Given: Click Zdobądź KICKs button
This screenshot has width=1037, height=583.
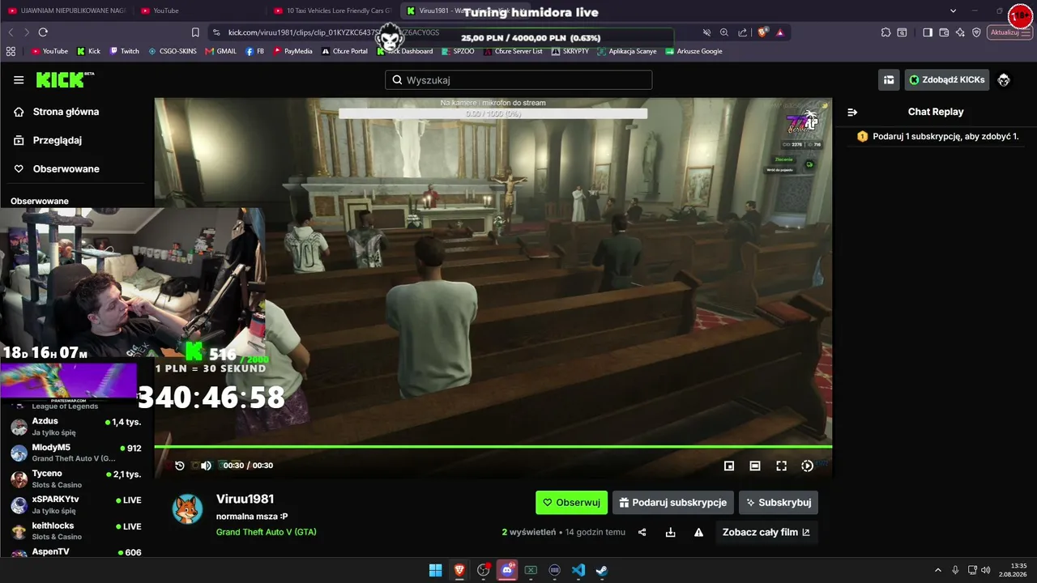Looking at the screenshot, I should click(946, 79).
